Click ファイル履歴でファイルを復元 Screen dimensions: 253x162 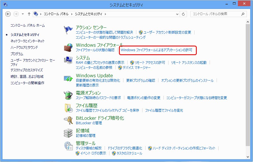pos(164,111)
